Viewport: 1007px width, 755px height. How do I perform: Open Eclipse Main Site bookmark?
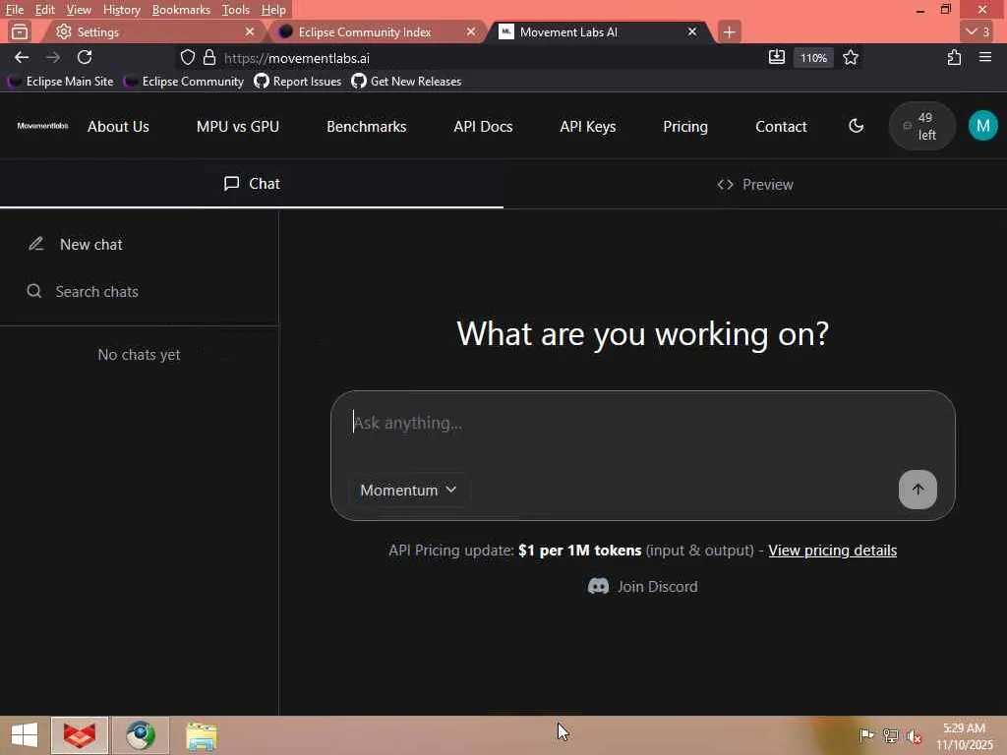point(61,82)
